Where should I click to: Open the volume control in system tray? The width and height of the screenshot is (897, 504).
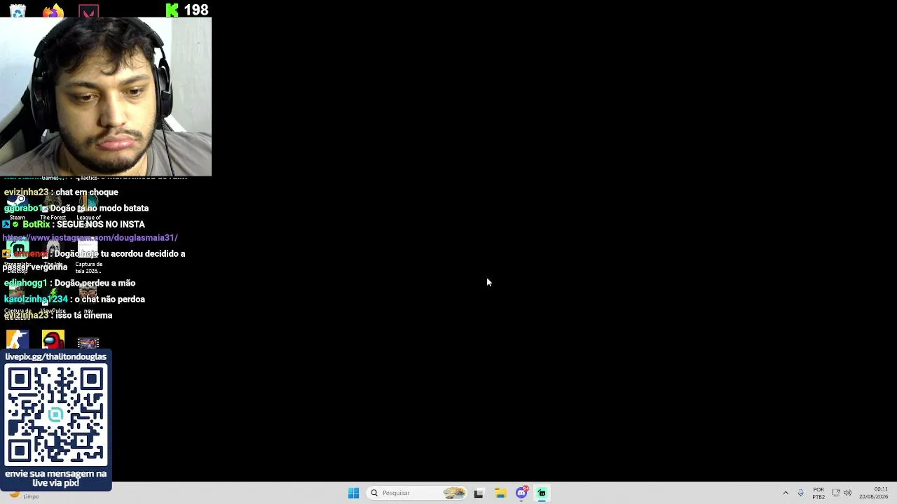pos(847,493)
